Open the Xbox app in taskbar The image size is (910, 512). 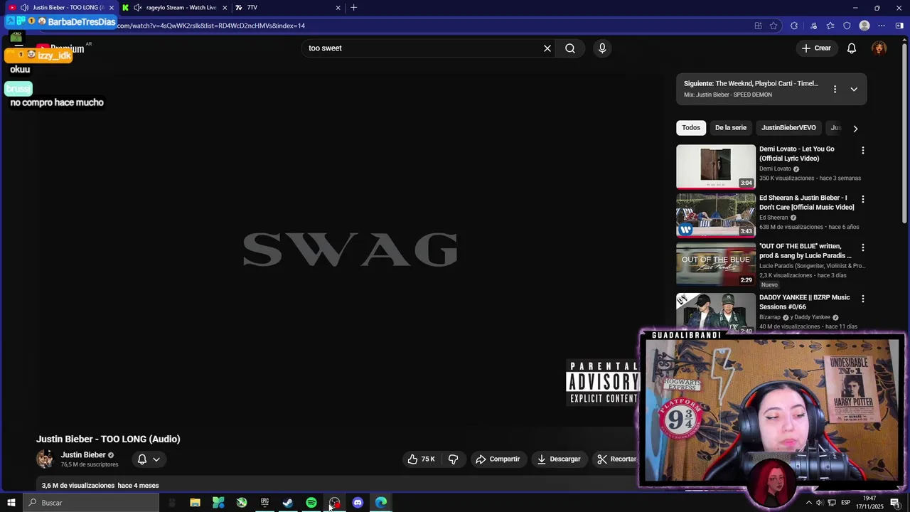tap(242, 503)
